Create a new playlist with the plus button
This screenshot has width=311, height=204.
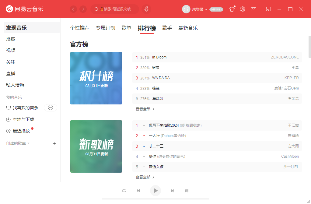[54, 143]
